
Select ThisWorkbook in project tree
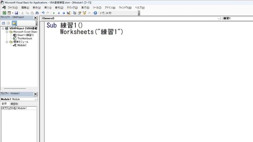(x=25, y=39)
